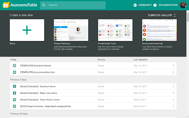Click the Previous 30 days section heading

19,114
